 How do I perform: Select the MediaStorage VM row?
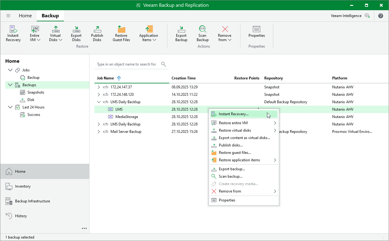(x=241, y=117)
